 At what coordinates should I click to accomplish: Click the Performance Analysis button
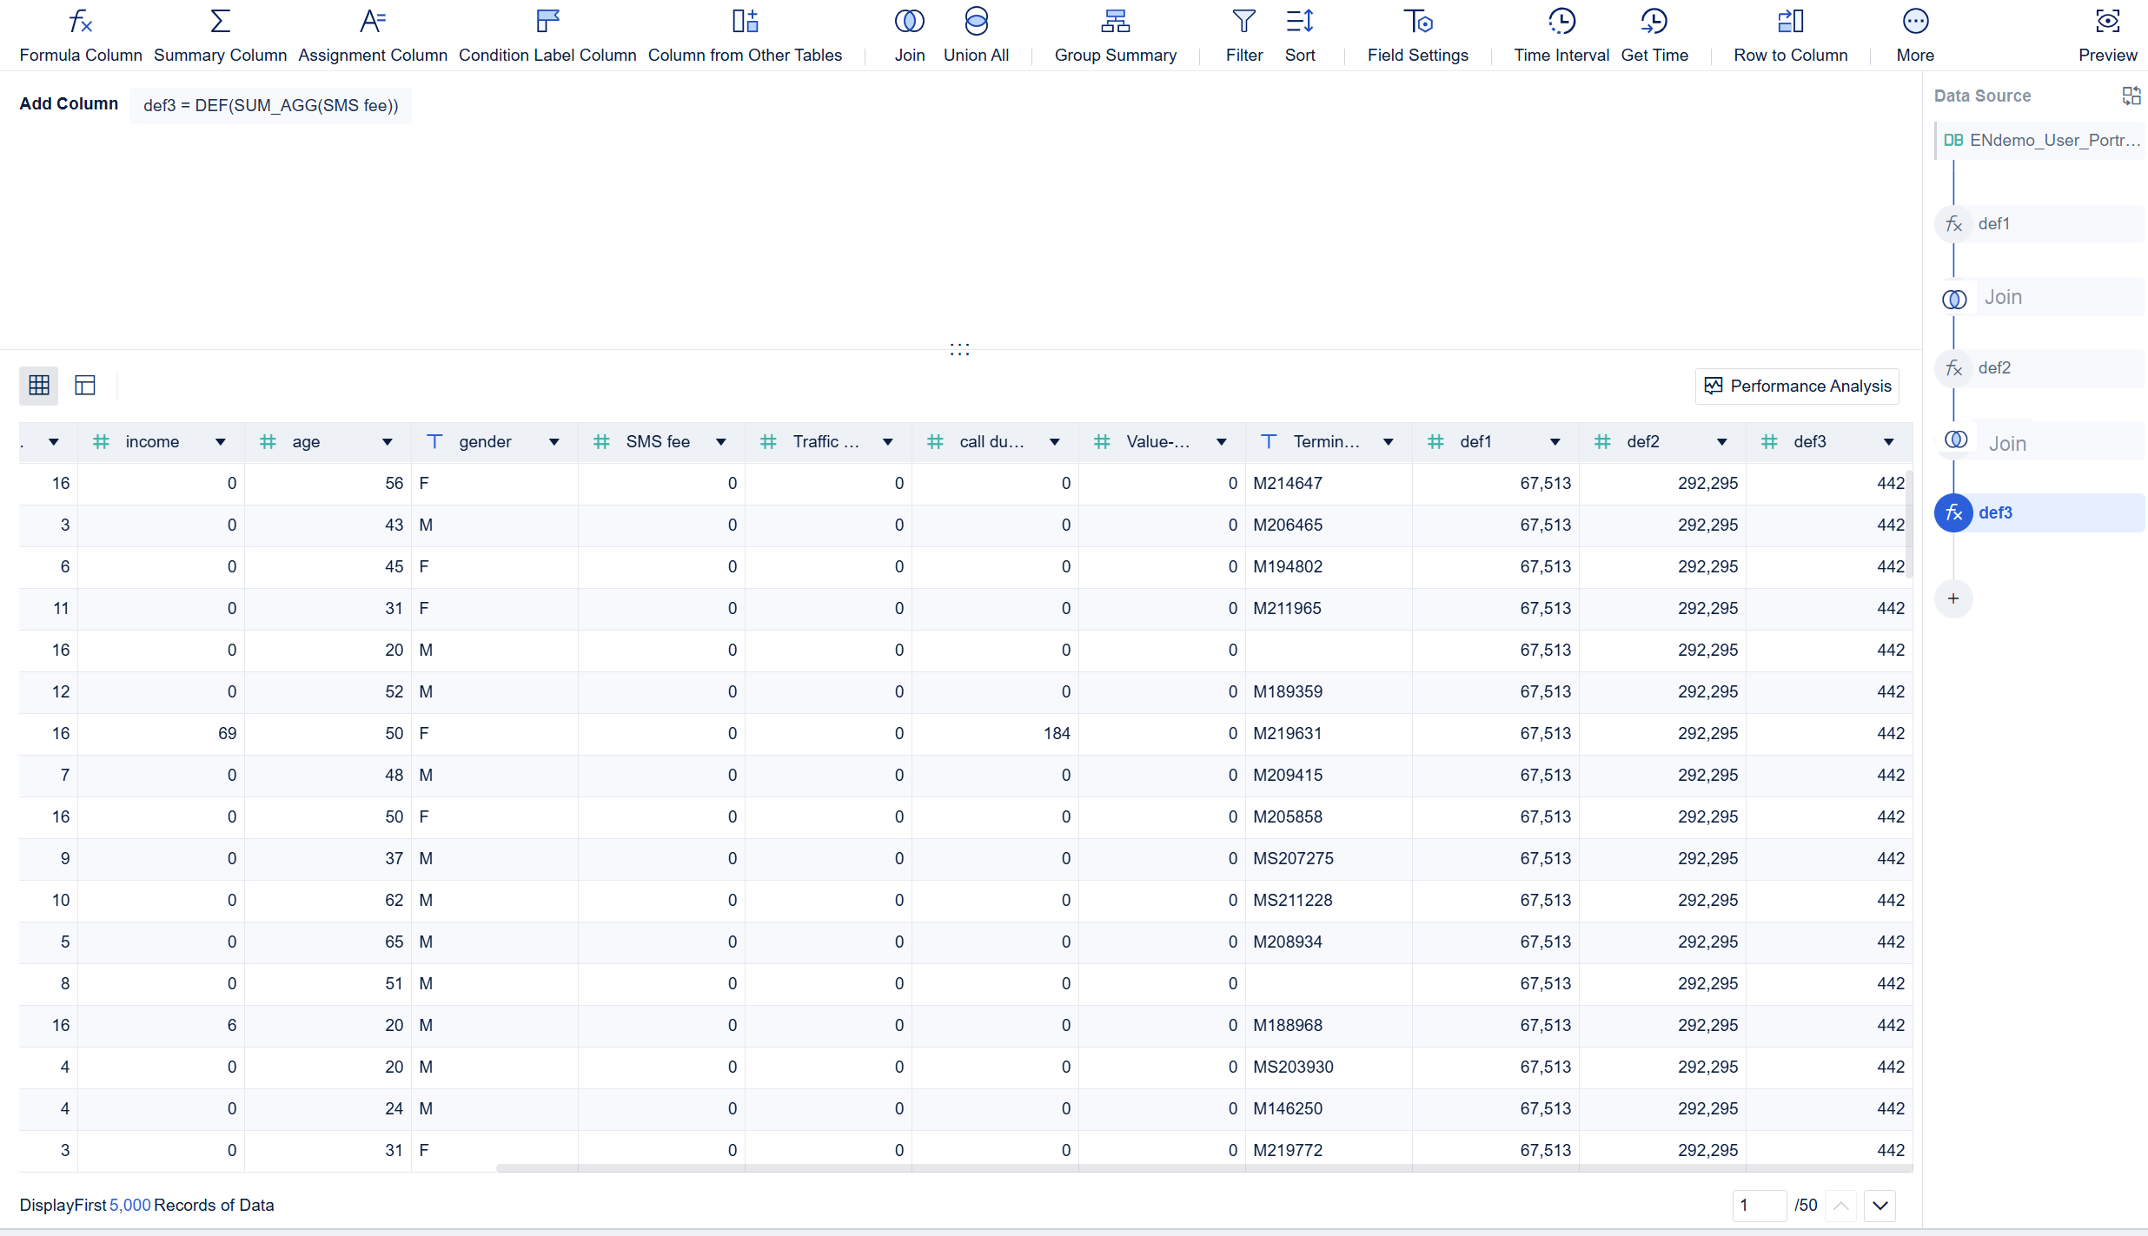click(1797, 386)
